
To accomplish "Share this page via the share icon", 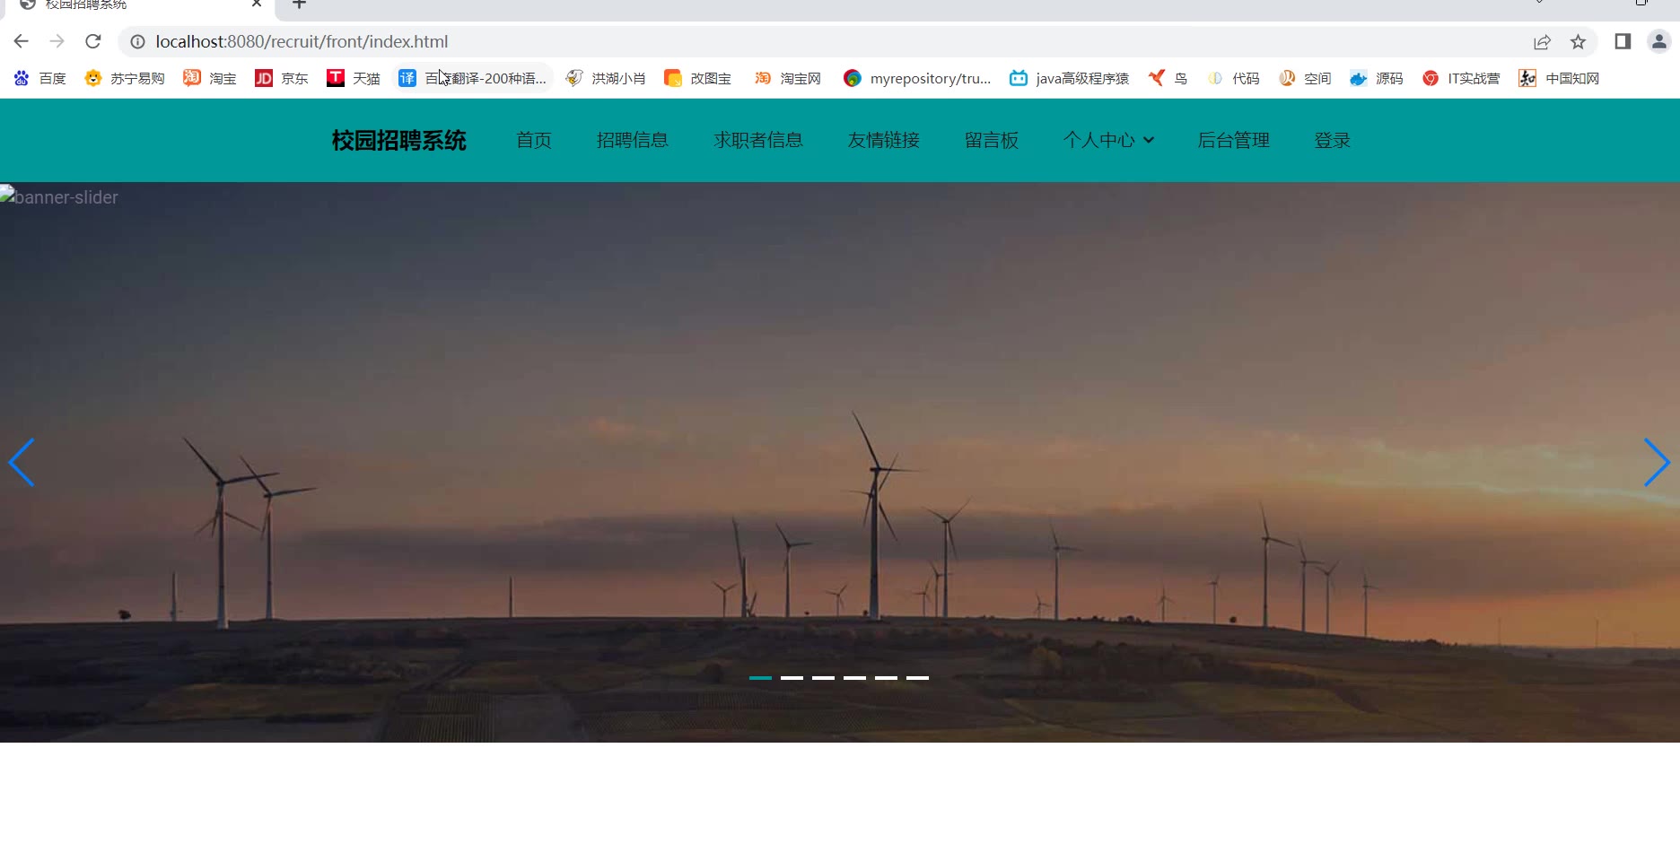I will click(x=1542, y=41).
